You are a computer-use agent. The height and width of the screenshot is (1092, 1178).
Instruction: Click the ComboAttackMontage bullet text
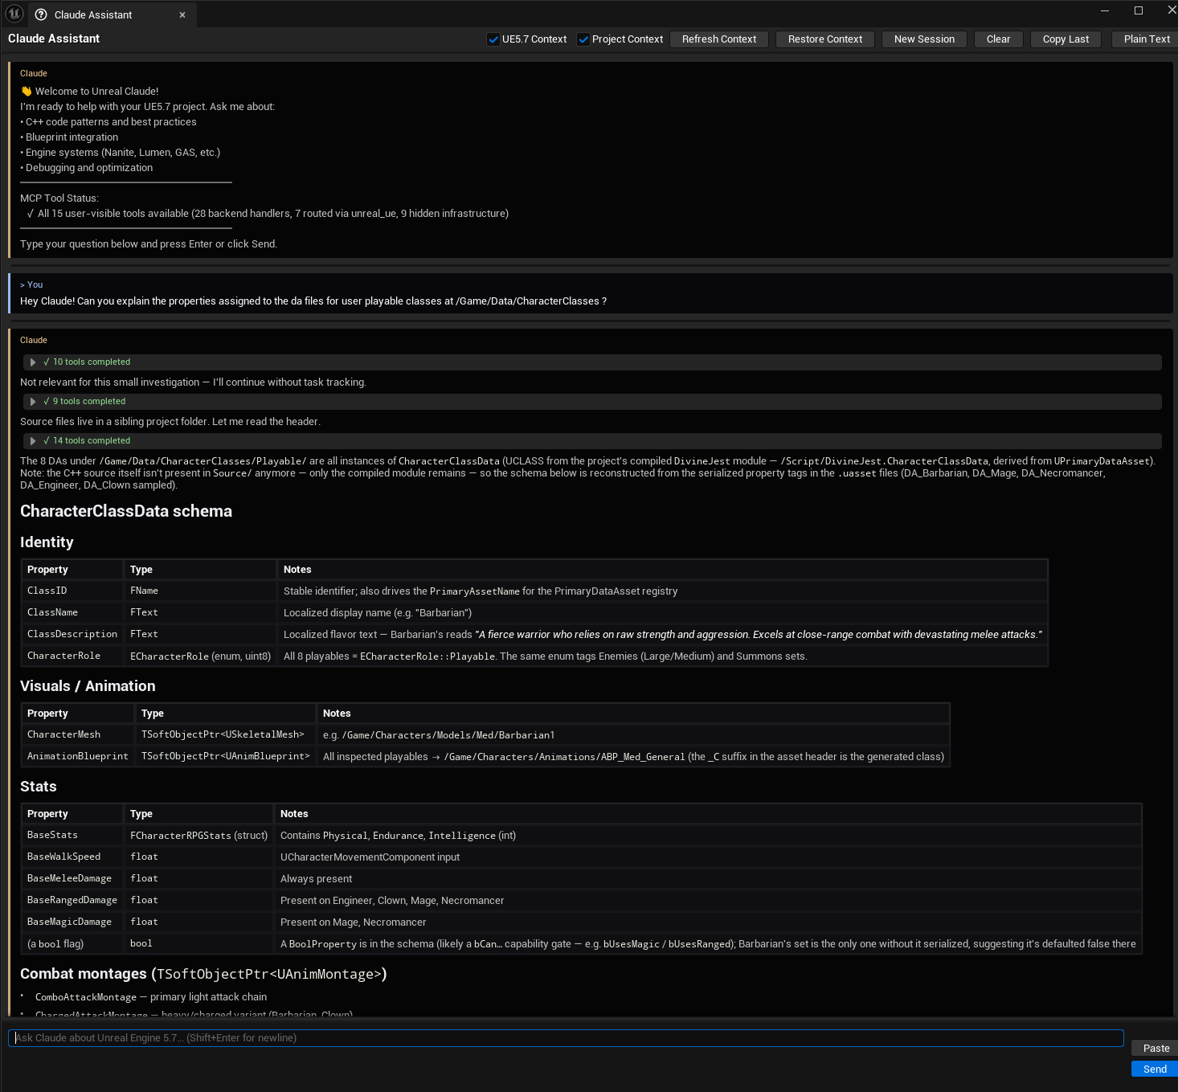(x=151, y=997)
